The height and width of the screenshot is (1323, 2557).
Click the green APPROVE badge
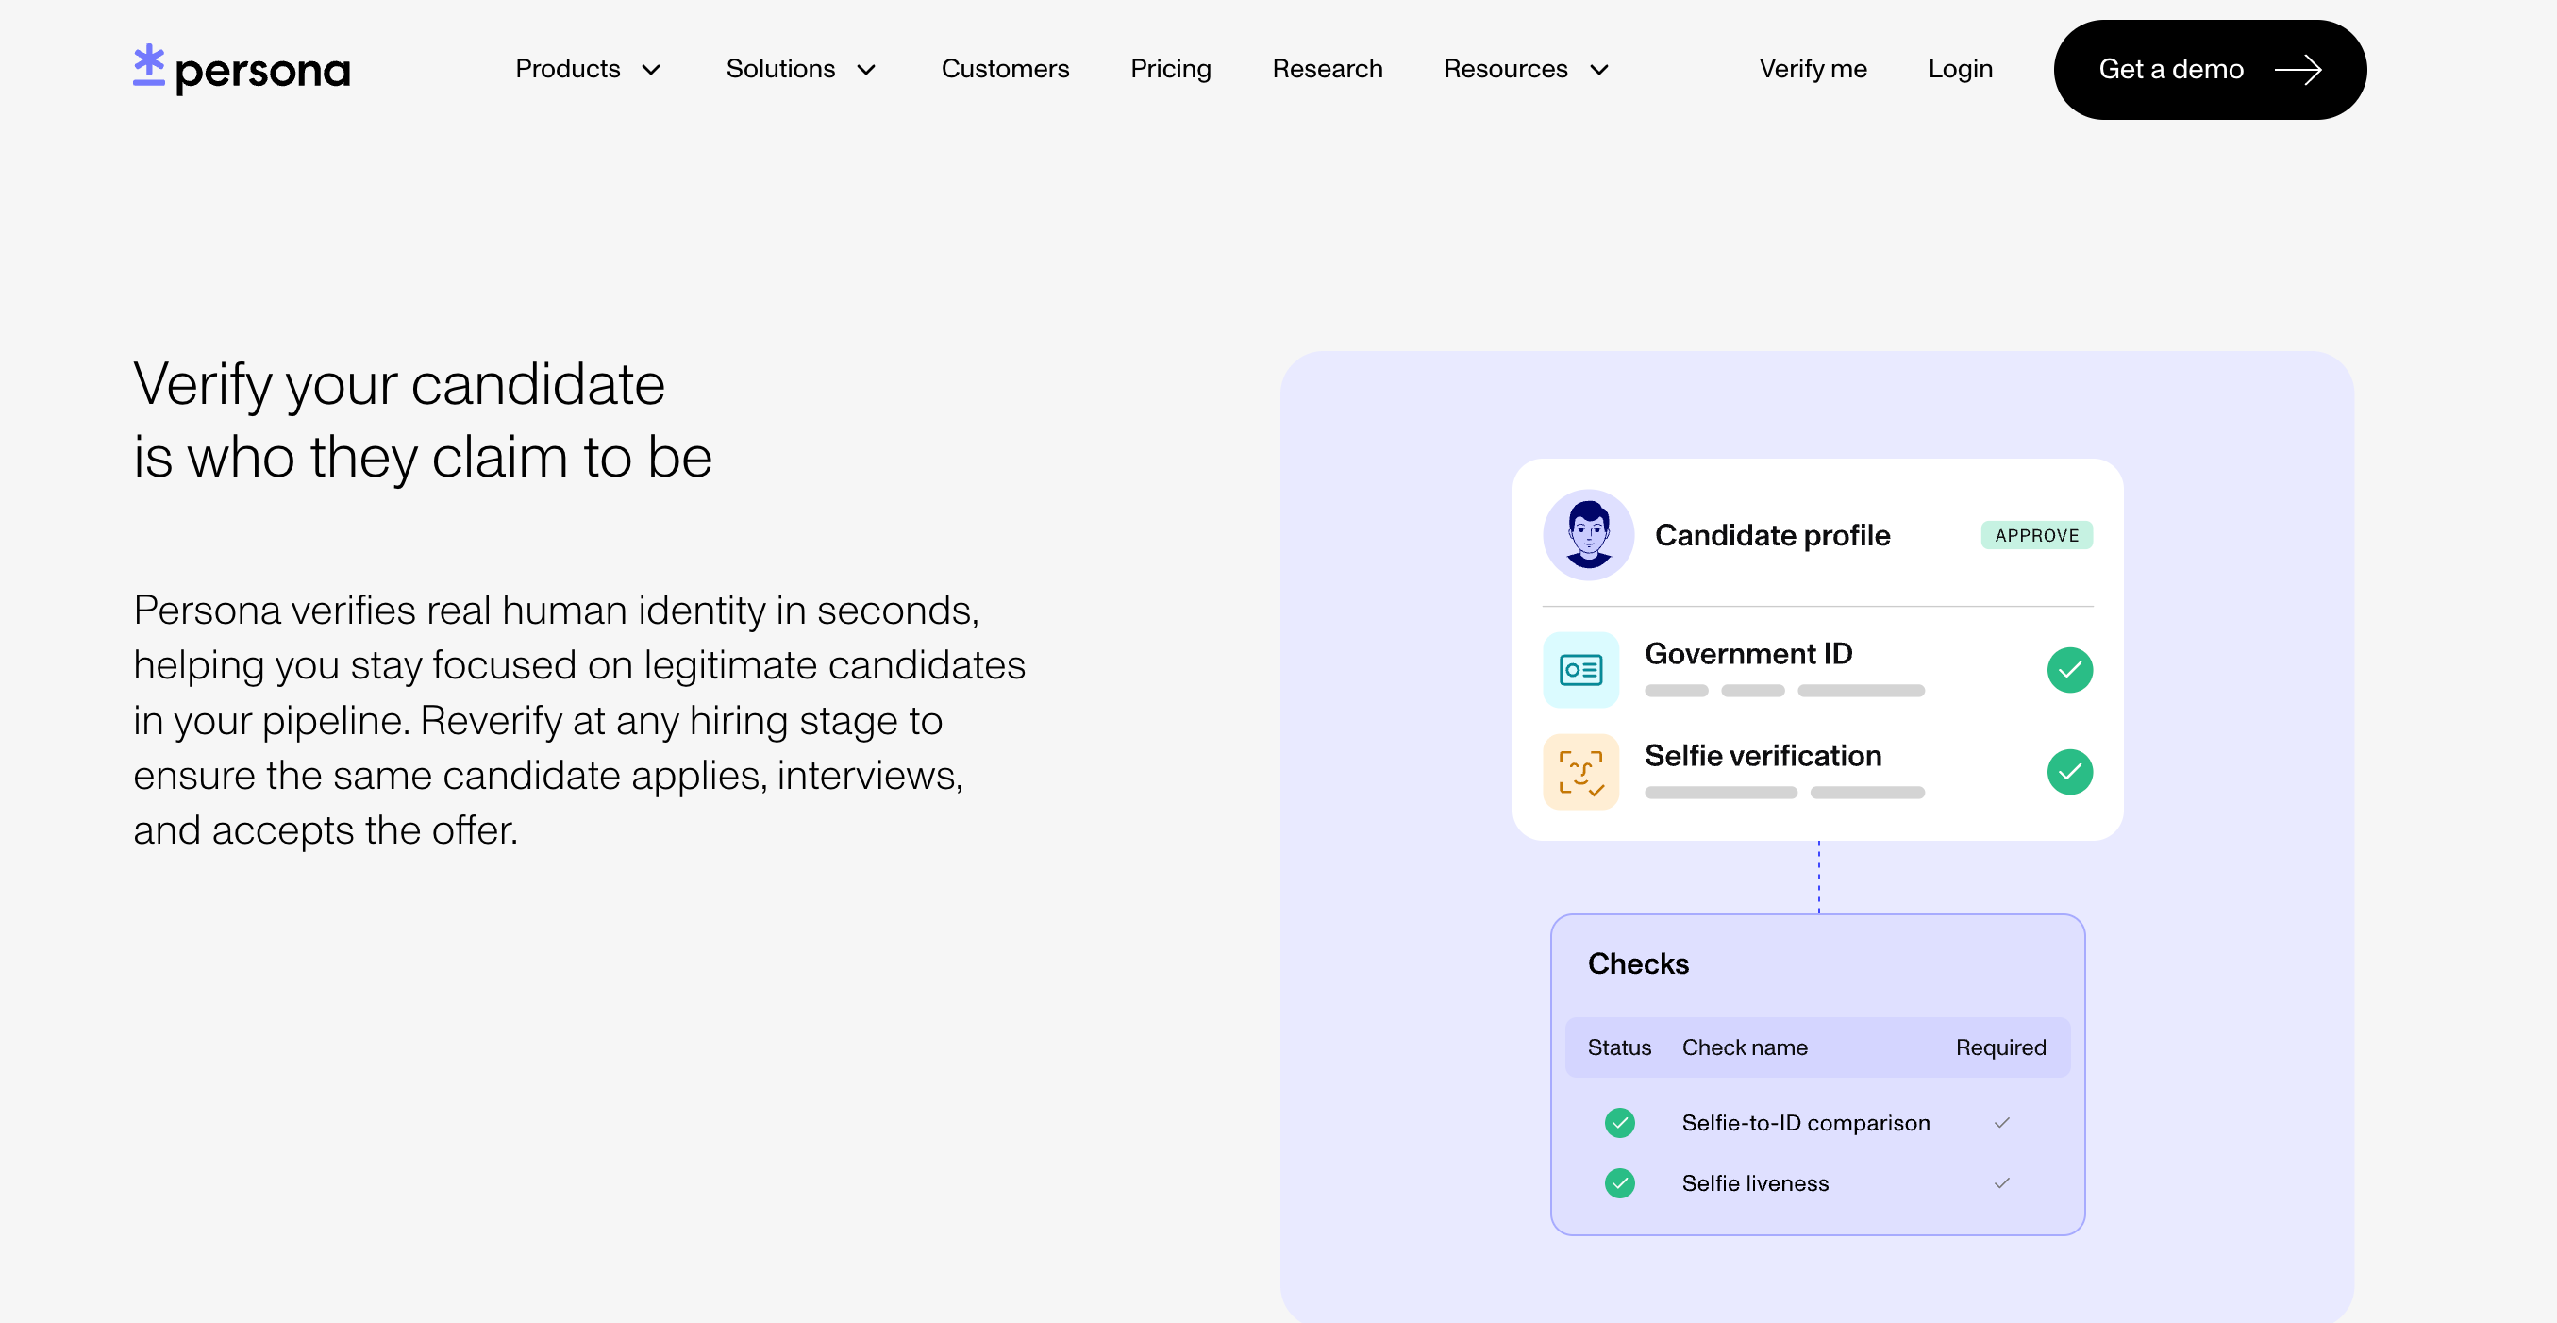2036,535
